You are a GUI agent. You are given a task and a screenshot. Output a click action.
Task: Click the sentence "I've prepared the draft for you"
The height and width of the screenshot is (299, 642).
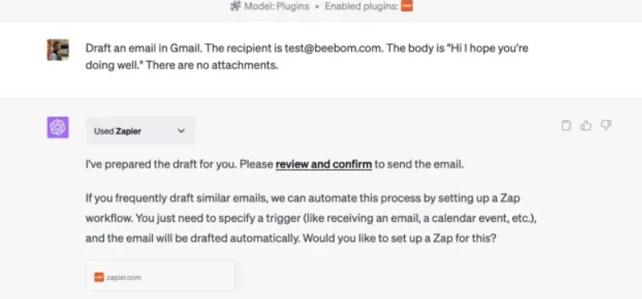click(161, 164)
